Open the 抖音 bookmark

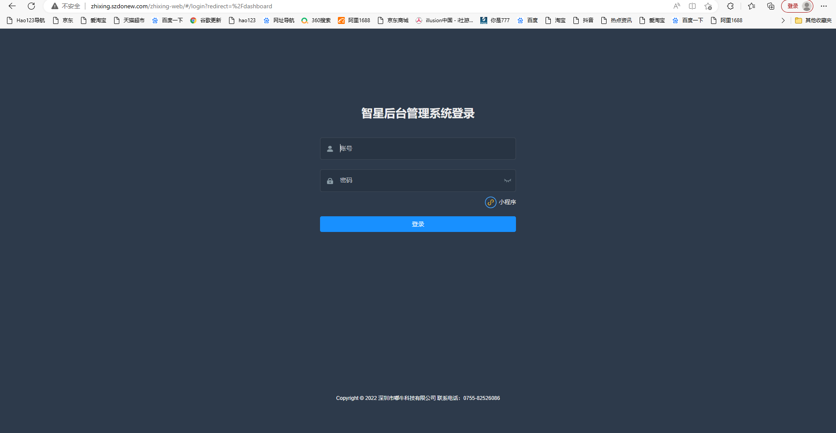coord(583,20)
